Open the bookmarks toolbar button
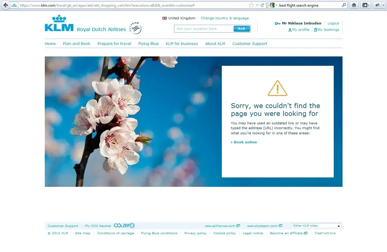Image resolution: width=387 pixels, height=252 pixels. pyautogui.click(x=366, y=5)
